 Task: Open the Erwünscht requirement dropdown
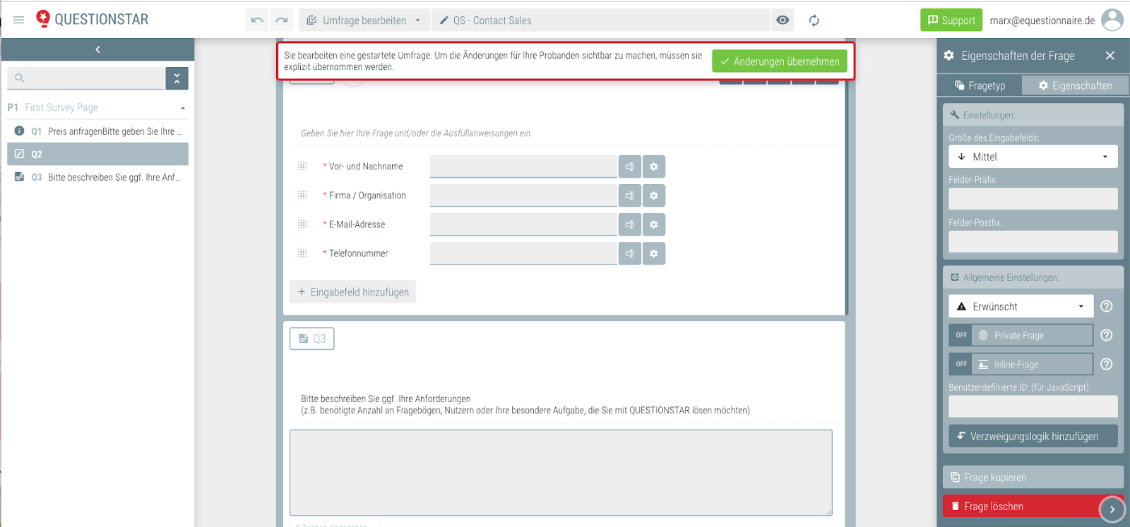[1021, 306]
